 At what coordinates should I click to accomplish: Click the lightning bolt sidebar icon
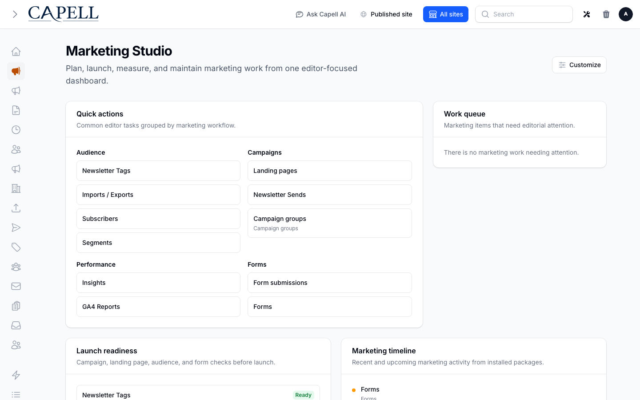tap(16, 375)
